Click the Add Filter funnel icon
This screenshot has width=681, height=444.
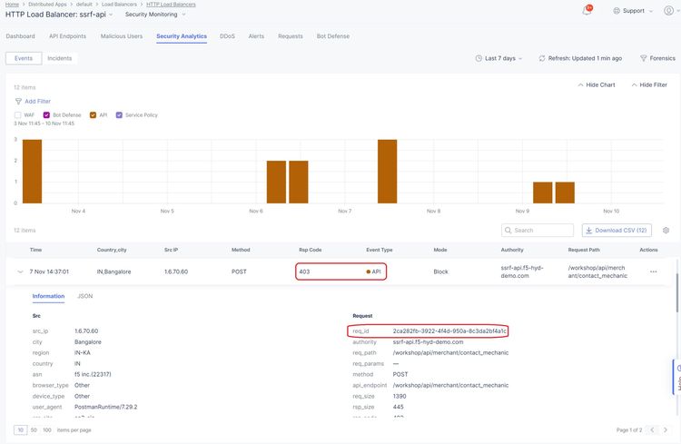point(18,101)
